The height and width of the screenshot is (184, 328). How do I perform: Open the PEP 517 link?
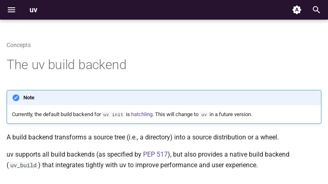coord(155,155)
